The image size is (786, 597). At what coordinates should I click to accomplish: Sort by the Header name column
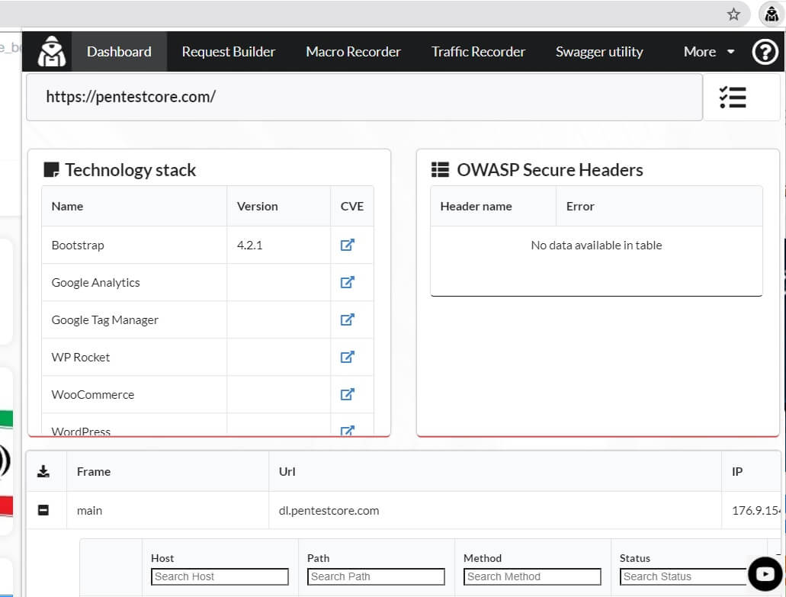[493, 206]
